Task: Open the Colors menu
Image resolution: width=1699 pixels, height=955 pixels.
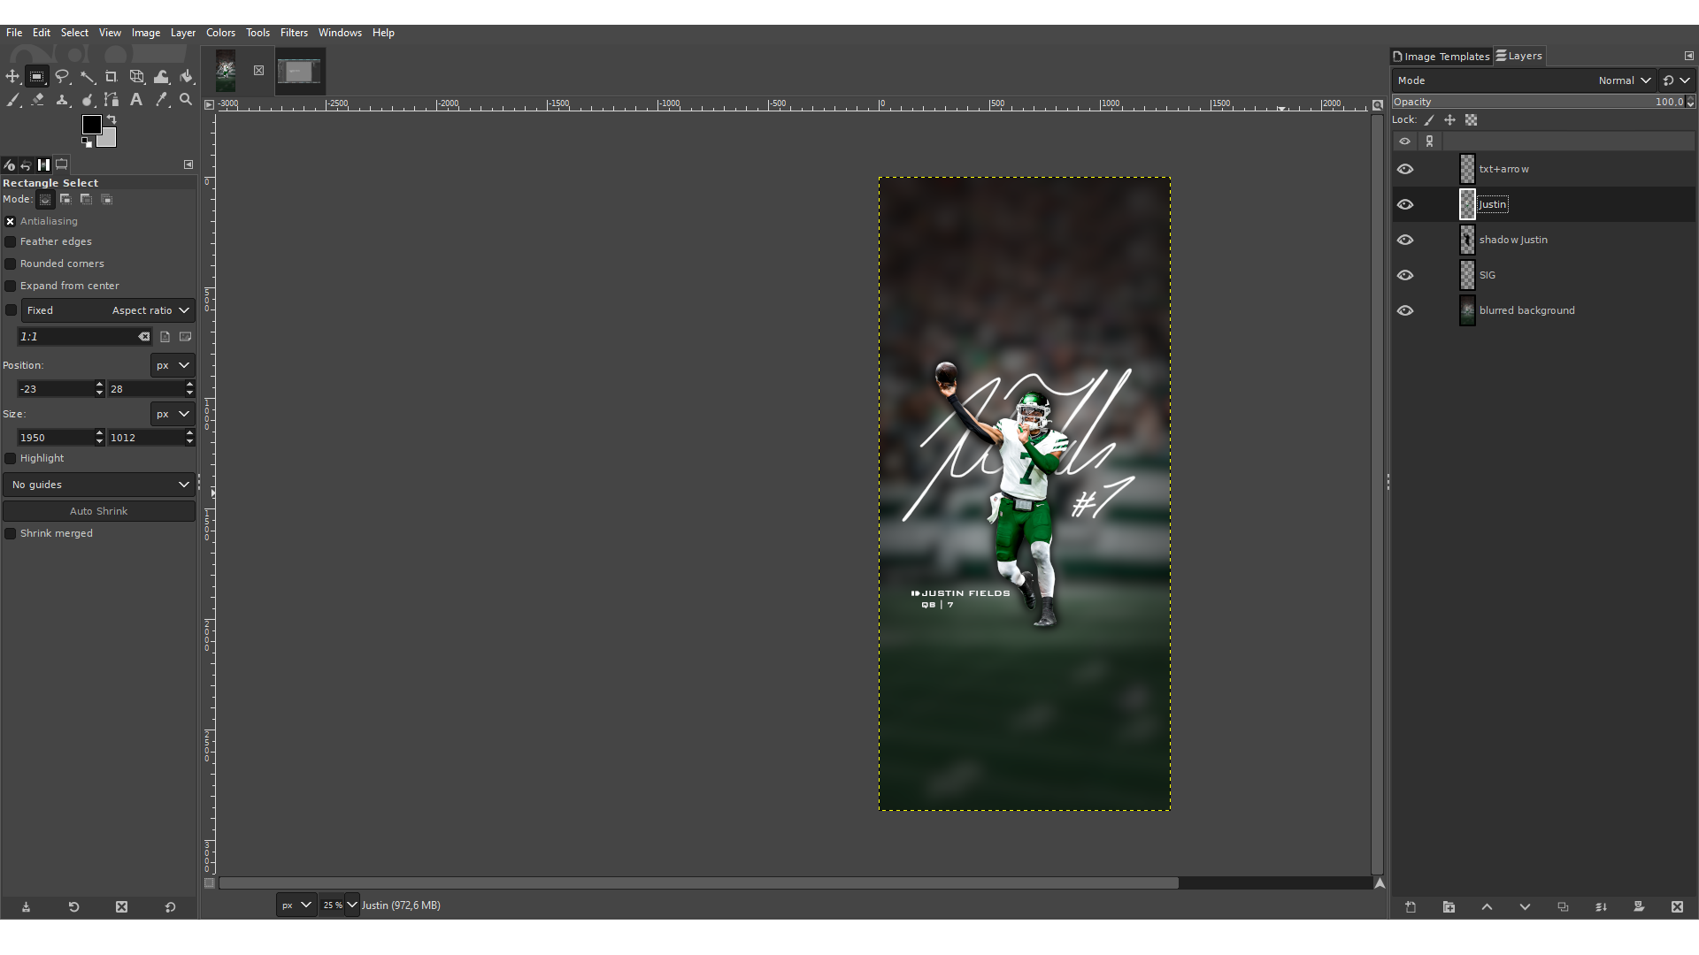Action: 220,33
